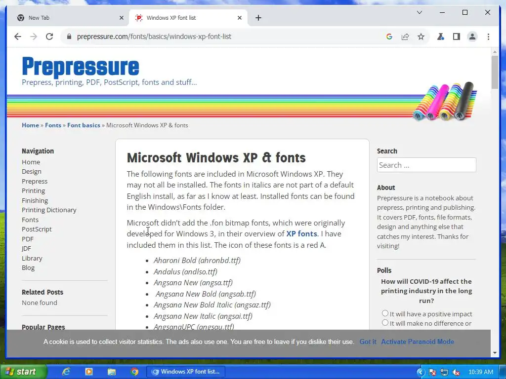Open Fonts in the breadcrumb
The width and height of the screenshot is (506, 379).
(53, 125)
